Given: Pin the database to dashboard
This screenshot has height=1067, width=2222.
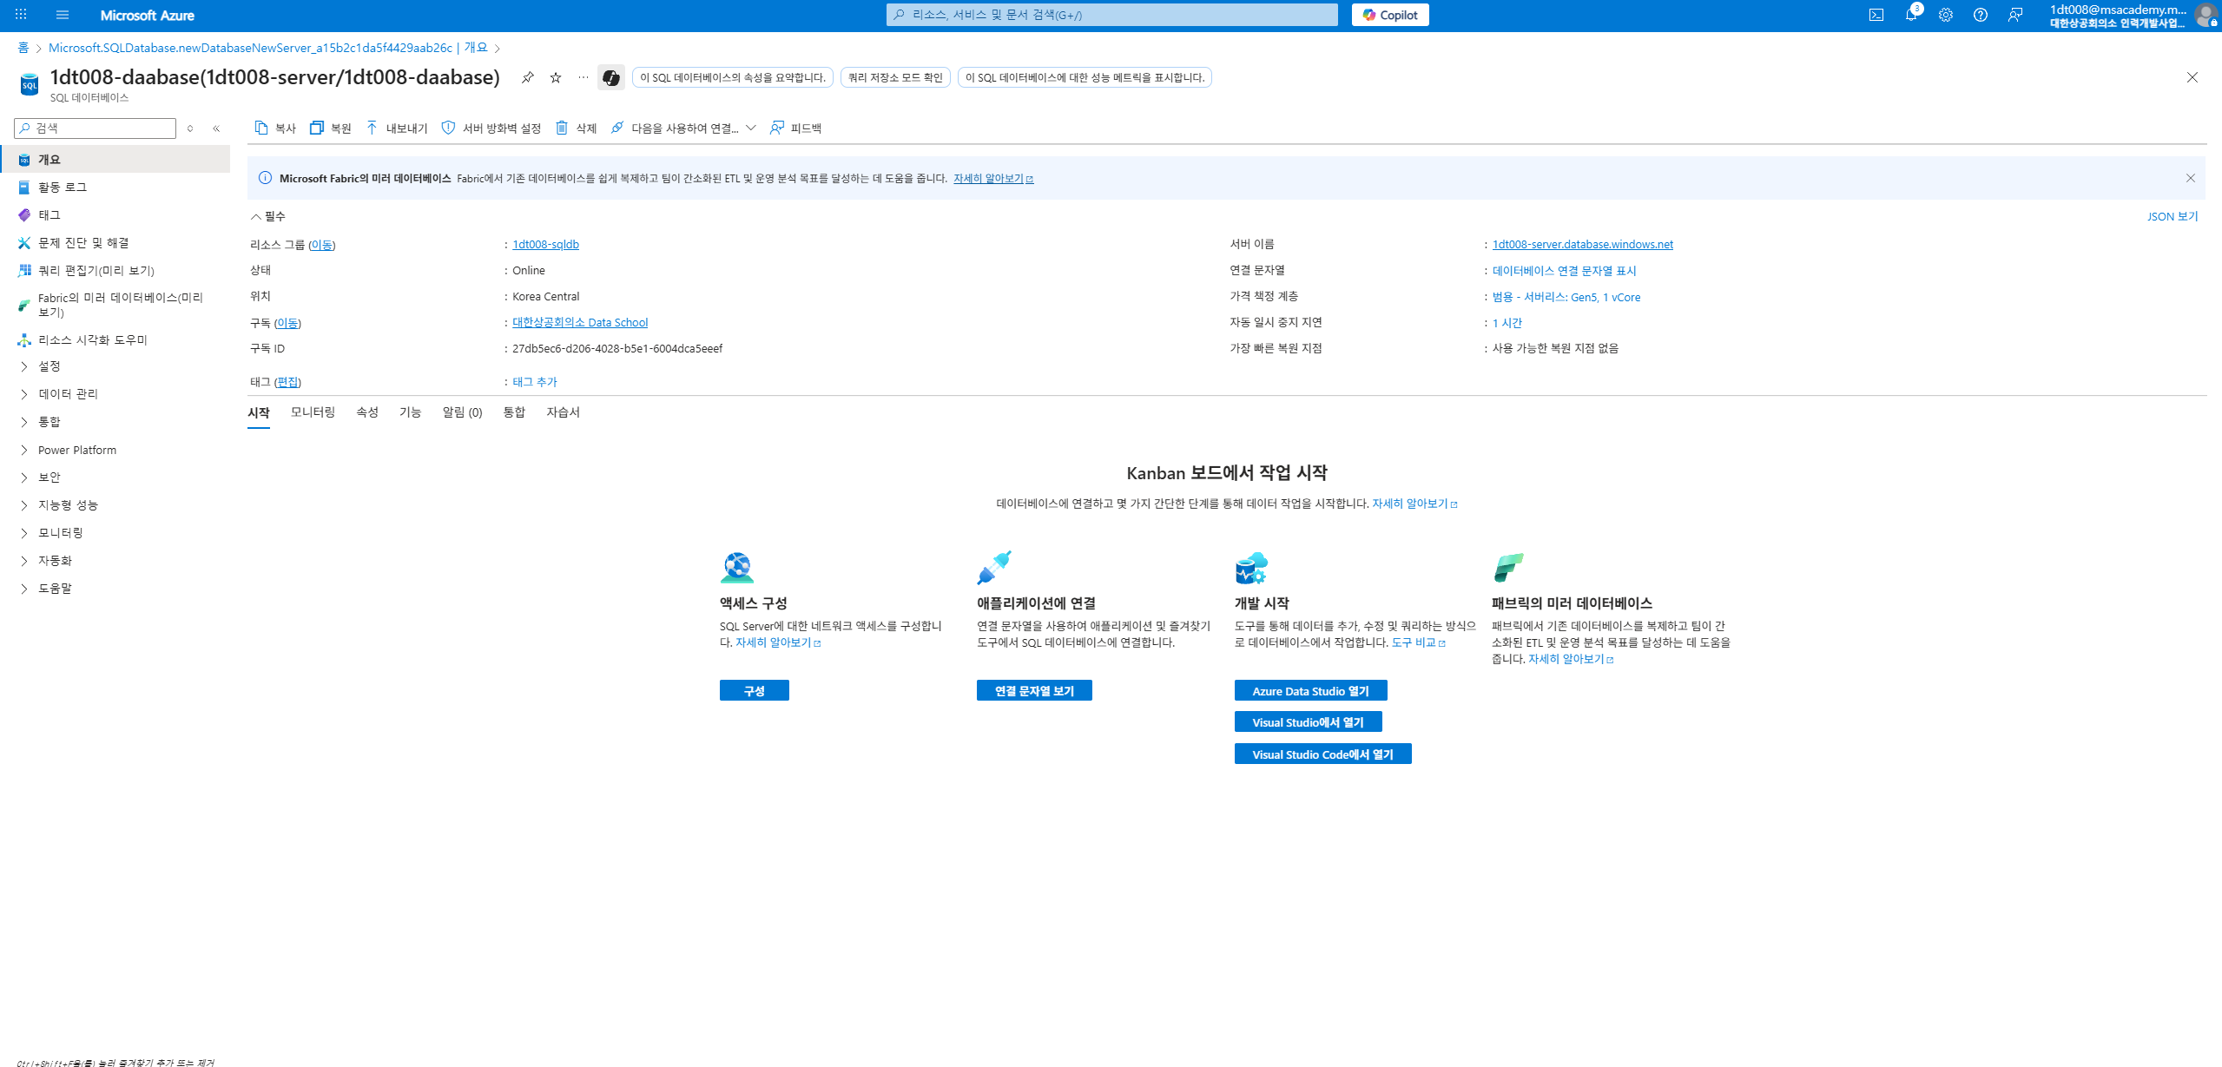Looking at the screenshot, I should point(527,77).
